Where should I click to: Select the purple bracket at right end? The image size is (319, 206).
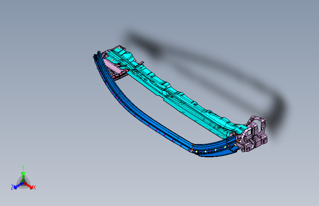tap(253, 134)
